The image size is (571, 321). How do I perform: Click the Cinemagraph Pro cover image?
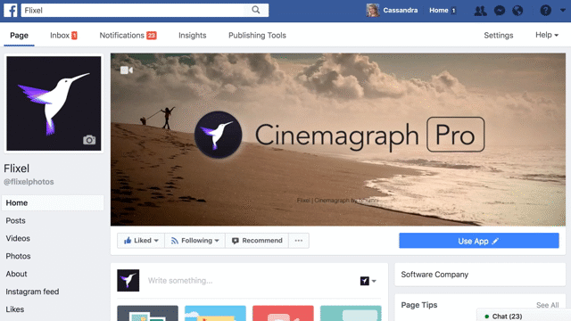pyautogui.click(x=338, y=140)
